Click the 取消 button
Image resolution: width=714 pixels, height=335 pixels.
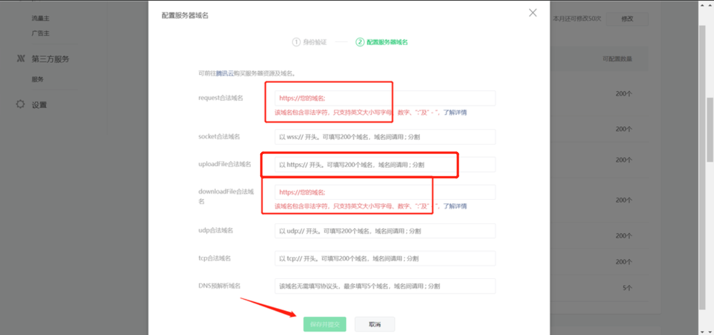[375, 324]
